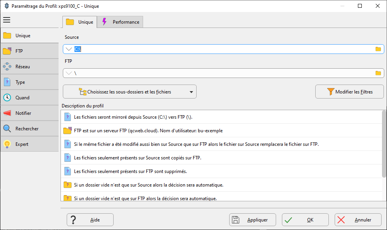Click the Quand clock icon

pyautogui.click(x=7, y=97)
